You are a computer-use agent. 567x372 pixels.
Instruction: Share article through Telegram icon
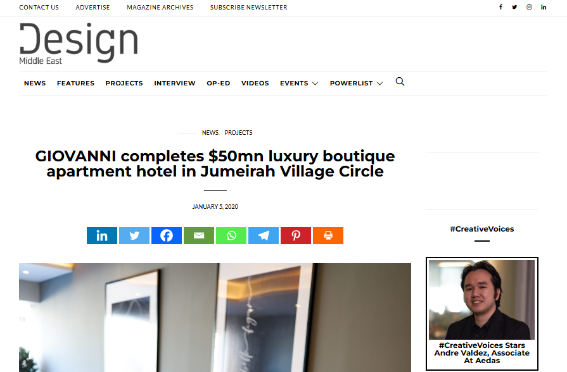point(264,235)
